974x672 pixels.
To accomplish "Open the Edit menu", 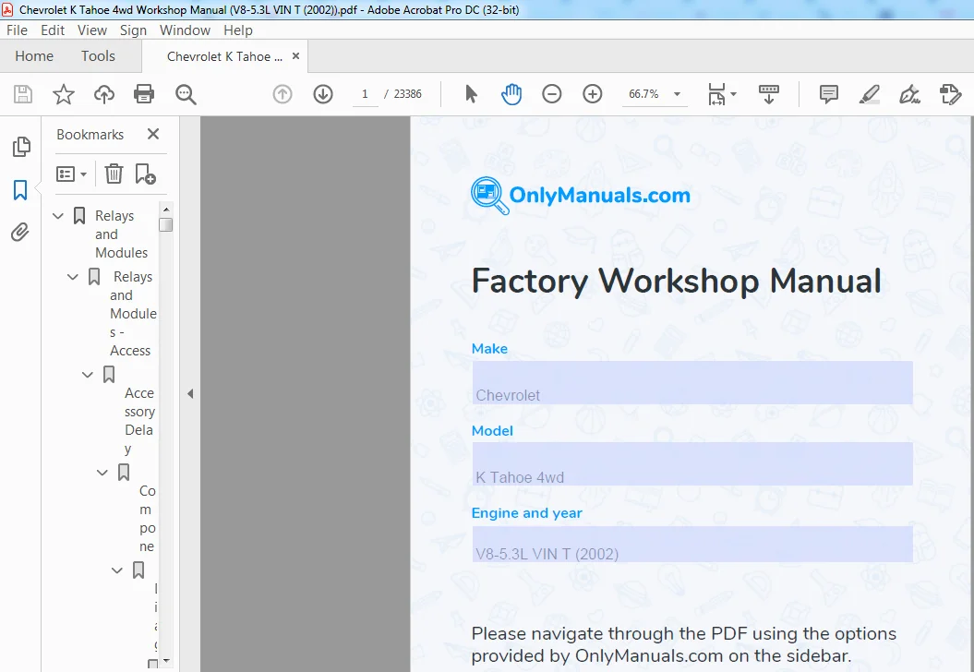I will coord(53,30).
